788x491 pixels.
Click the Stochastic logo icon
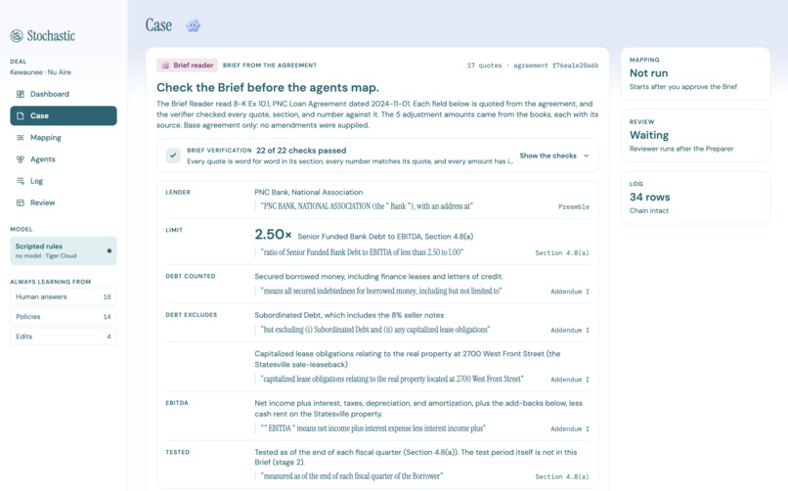click(x=17, y=35)
